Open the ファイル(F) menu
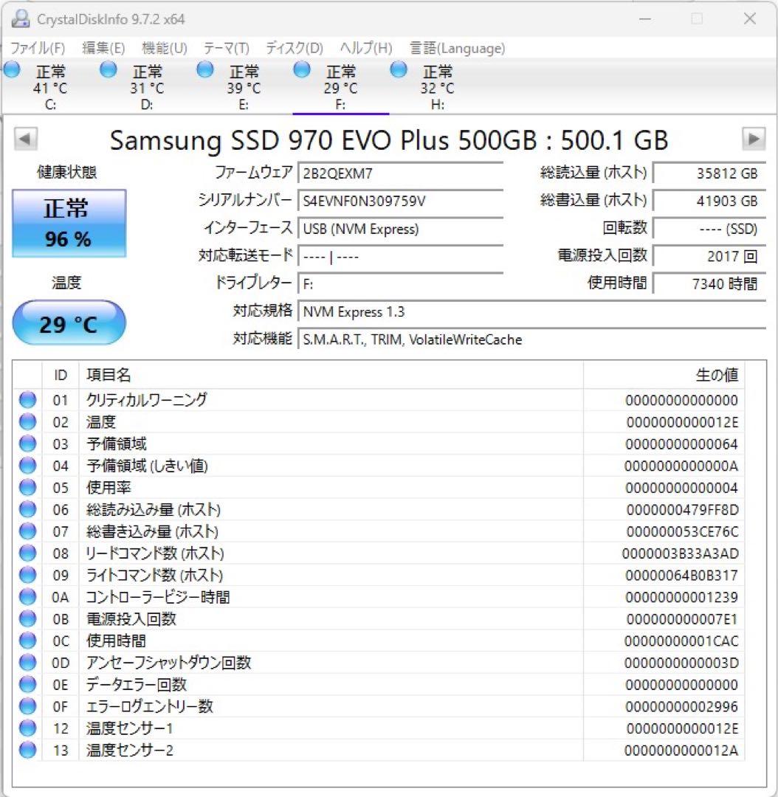The width and height of the screenshot is (778, 797). (38, 48)
